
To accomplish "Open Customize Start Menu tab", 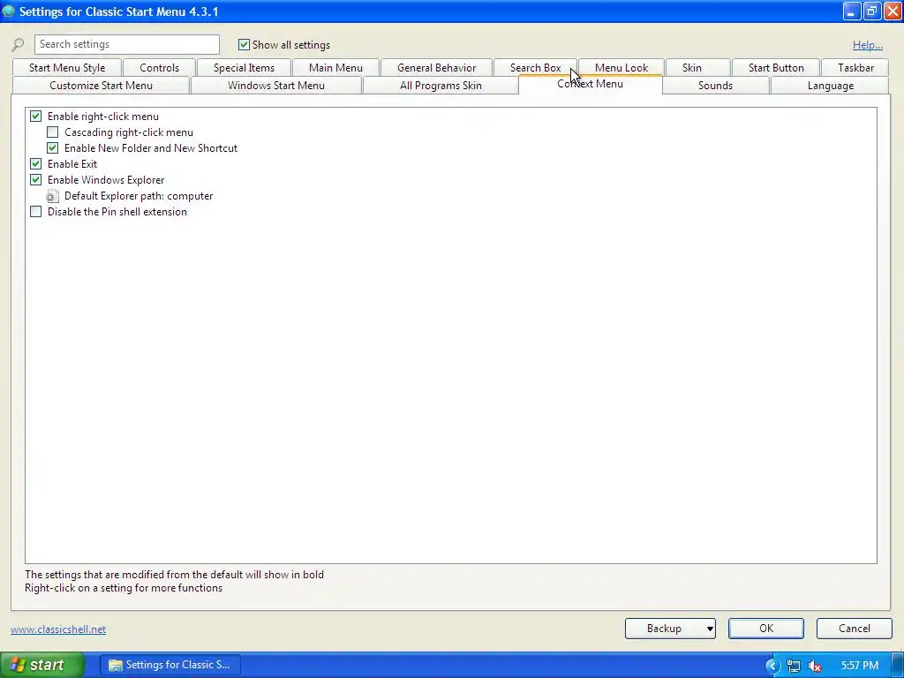I will point(101,86).
